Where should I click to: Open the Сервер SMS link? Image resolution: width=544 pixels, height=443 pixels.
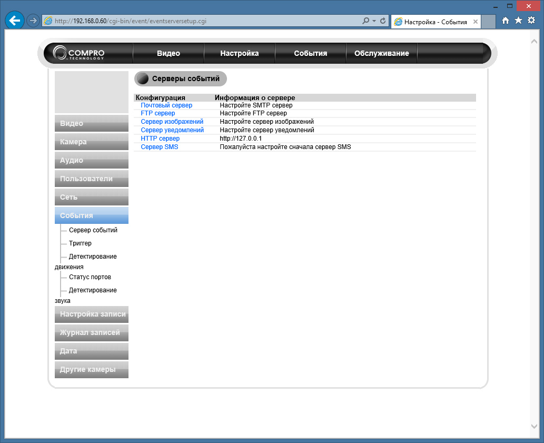pos(159,147)
